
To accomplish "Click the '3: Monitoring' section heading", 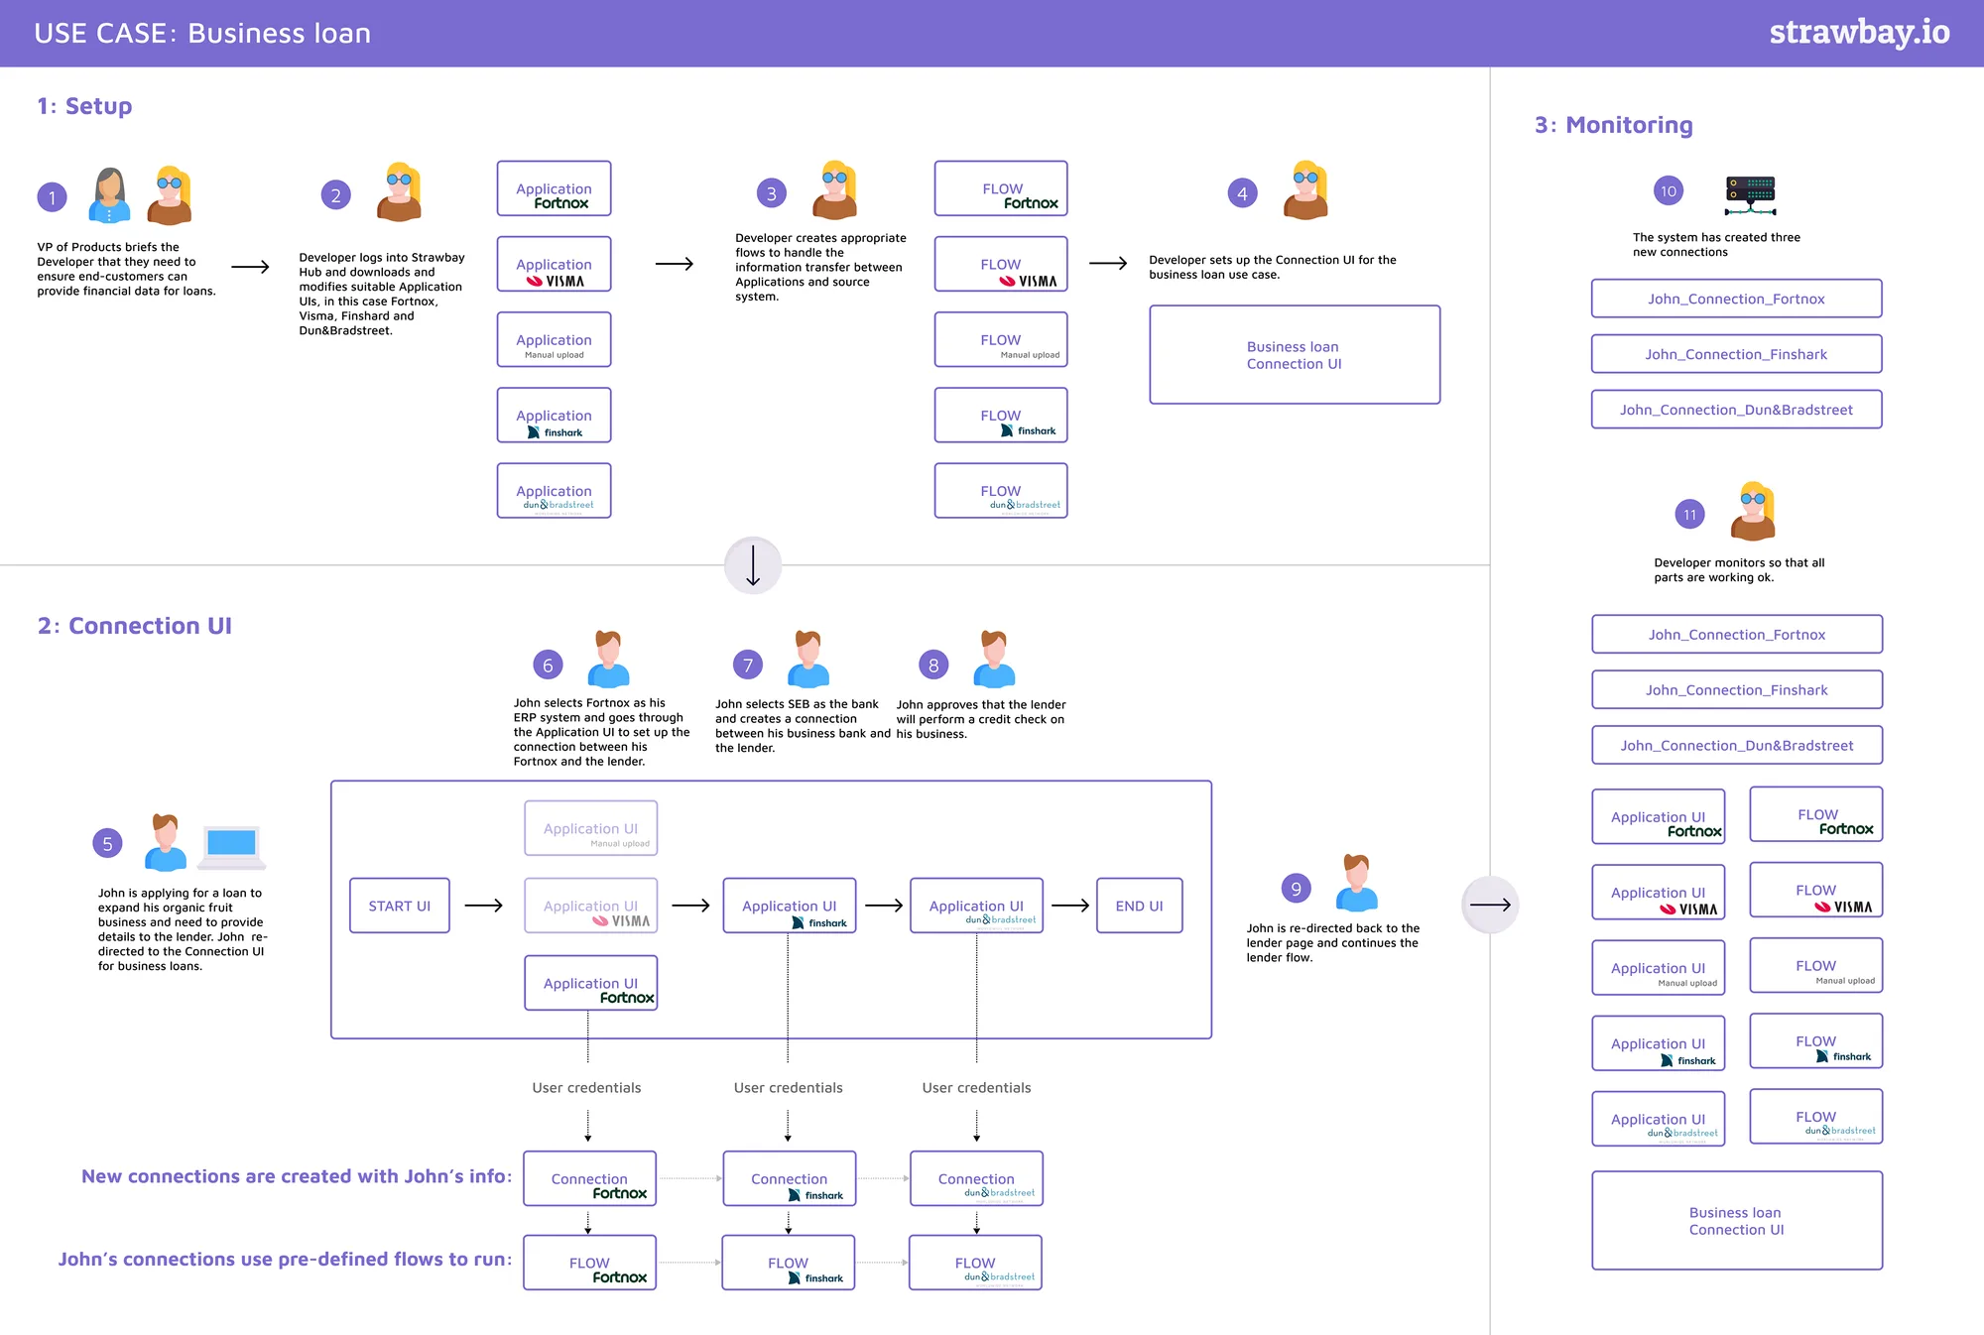I will [1614, 125].
